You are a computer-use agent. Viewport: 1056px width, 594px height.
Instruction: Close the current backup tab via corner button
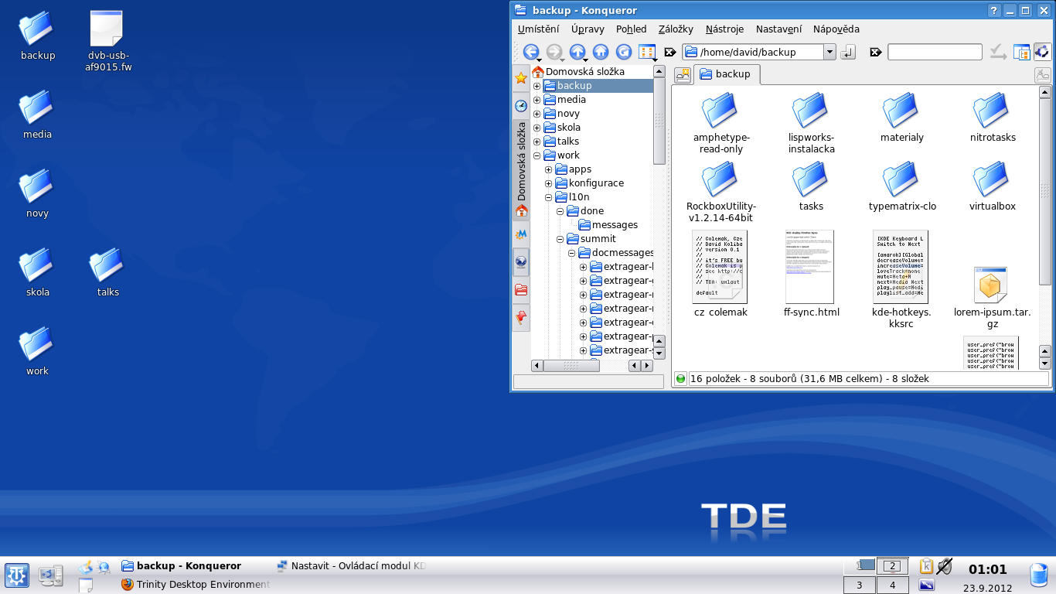click(1043, 75)
